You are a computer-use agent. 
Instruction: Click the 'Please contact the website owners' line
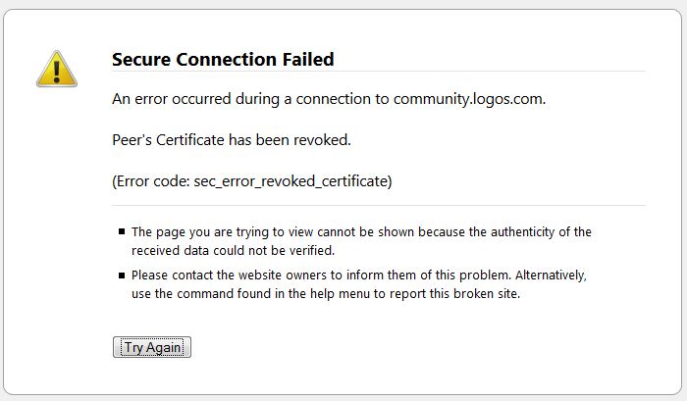[x=359, y=276]
